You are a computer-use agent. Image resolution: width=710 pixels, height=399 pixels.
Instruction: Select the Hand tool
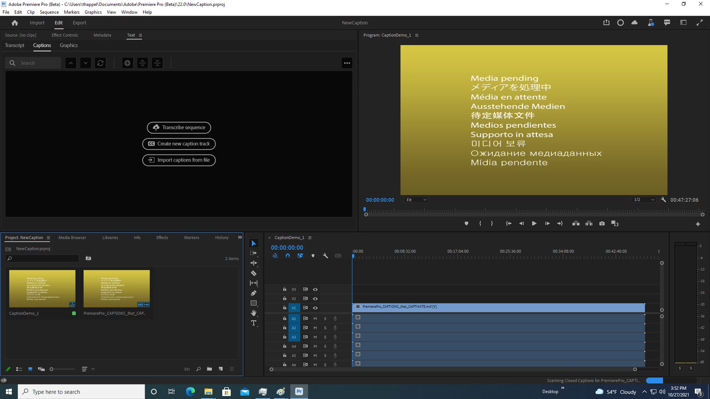tap(254, 313)
